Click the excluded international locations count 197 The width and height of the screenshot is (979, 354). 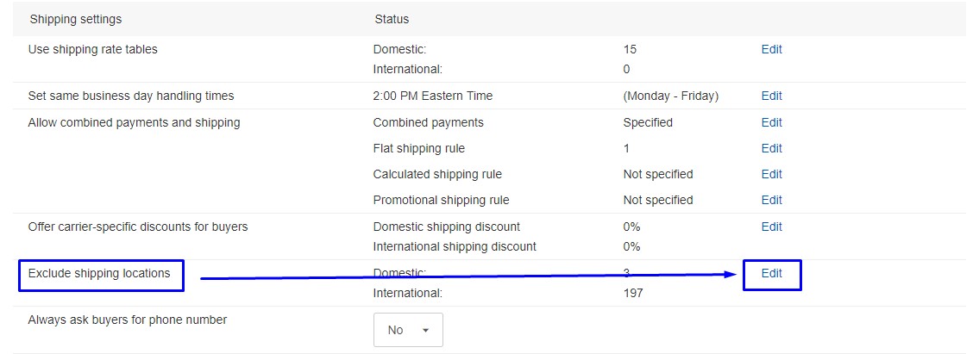pos(632,293)
